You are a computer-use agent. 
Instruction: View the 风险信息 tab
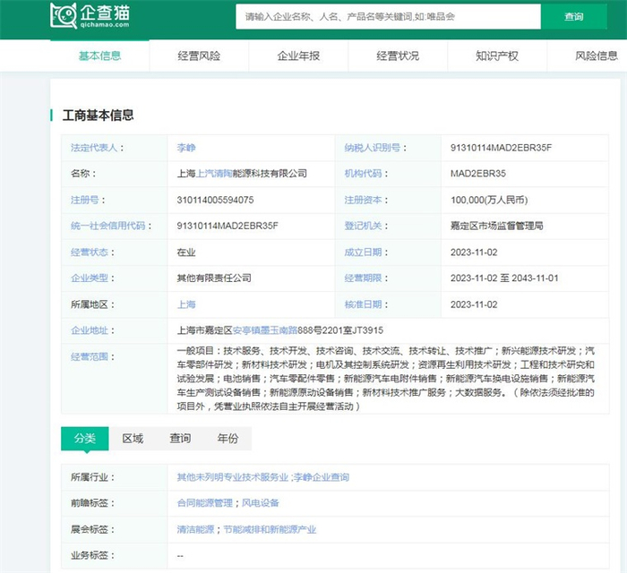(596, 56)
